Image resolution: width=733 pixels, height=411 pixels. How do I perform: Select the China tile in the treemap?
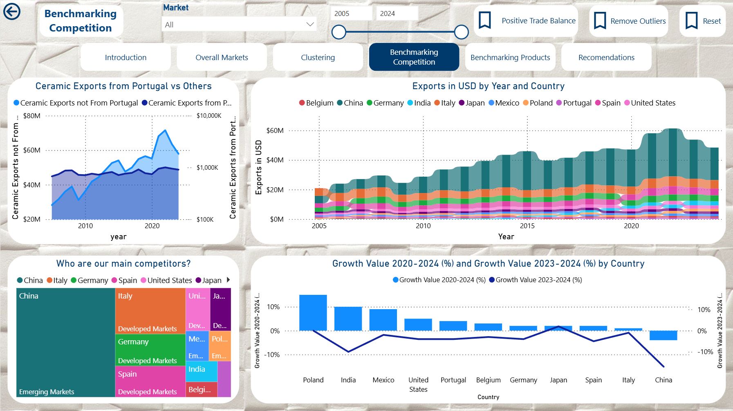pyautogui.click(x=65, y=343)
